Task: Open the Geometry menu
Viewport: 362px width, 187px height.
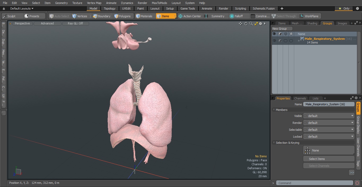Action: 61,3
